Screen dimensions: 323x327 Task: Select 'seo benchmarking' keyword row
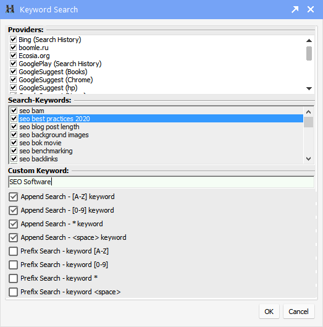coord(46,151)
